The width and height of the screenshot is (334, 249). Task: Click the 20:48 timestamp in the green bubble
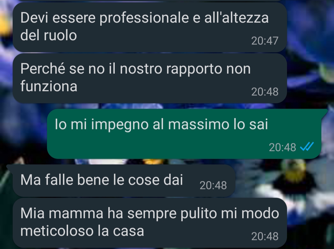(x=282, y=147)
